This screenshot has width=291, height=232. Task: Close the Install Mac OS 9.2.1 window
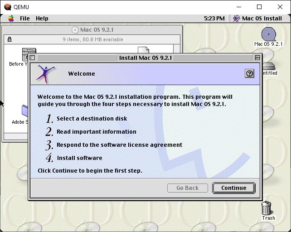pyautogui.click(x=32, y=58)
